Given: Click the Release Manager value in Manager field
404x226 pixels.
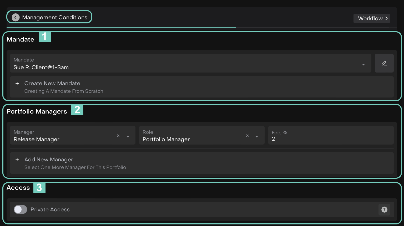Looking at the screenshot, I should click(x=37, y=139).
